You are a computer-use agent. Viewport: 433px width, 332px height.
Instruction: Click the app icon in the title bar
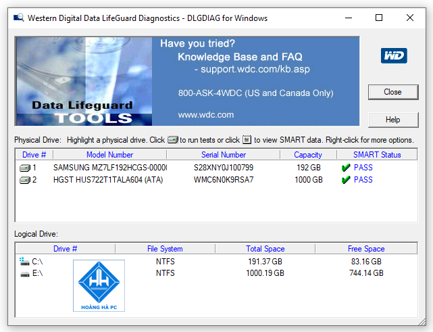[x=19, y=18]
